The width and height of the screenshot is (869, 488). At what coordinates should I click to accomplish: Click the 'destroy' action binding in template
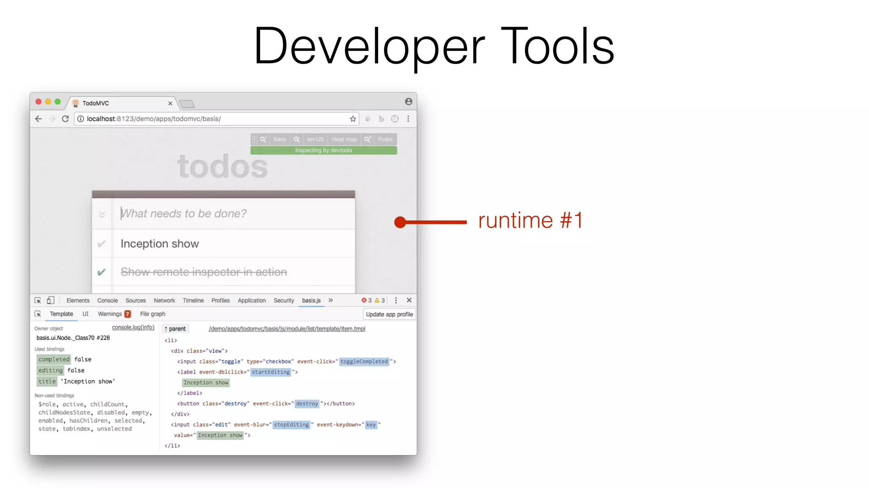(x=307, y=404)
